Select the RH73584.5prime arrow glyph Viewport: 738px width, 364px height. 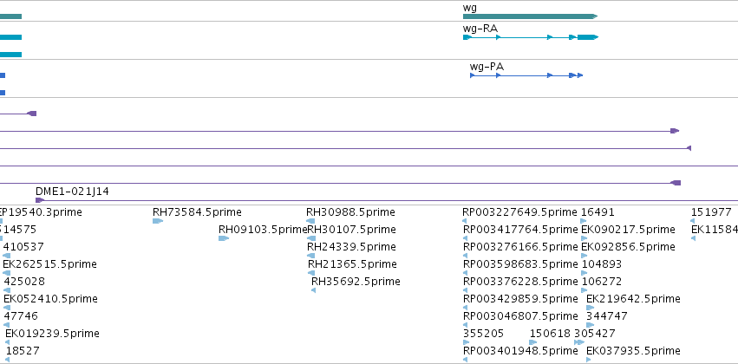tap(158, 221)
